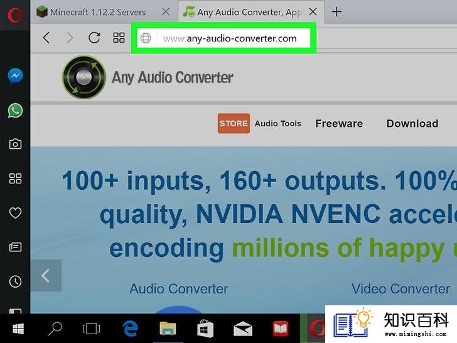Open File Explorer from taskbar
The image size is (457, 343).
[168, 329]
